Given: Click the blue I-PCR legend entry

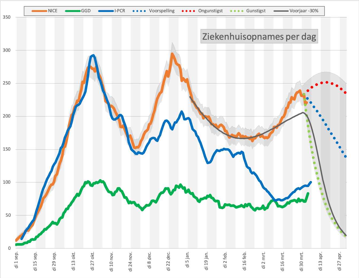Looking at the screenshot, I should 112,11.
